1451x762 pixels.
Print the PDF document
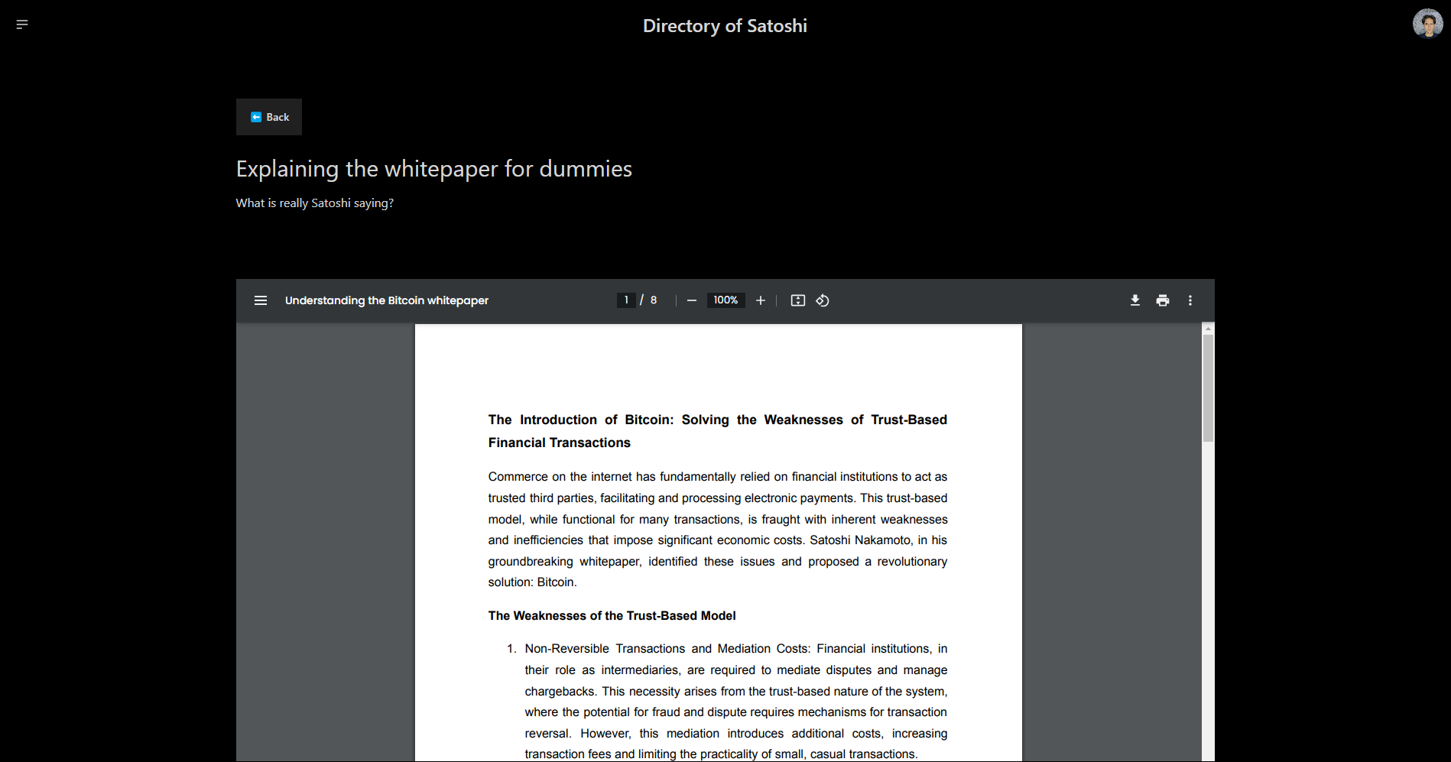click(x=1163, y=300)
